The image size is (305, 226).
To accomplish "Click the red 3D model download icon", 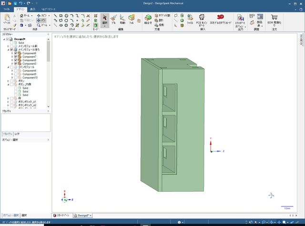I will click(220, 17).
